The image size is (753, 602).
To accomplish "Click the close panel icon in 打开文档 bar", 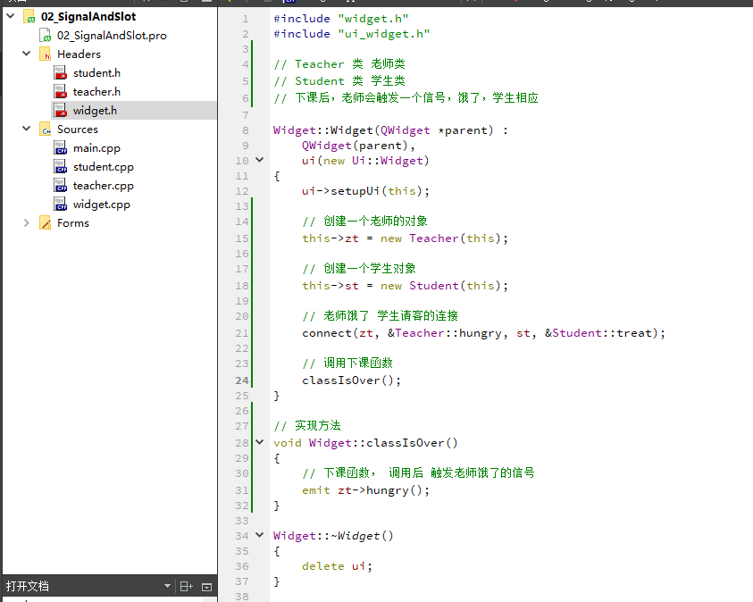I will [x=206, y=587].
